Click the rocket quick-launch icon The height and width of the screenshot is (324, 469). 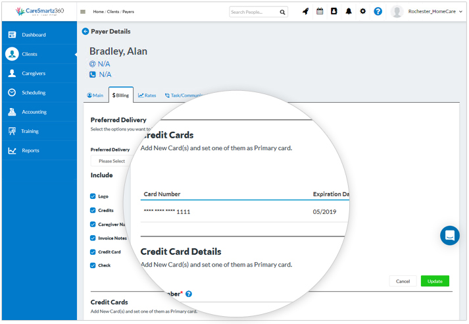[305, 12]
